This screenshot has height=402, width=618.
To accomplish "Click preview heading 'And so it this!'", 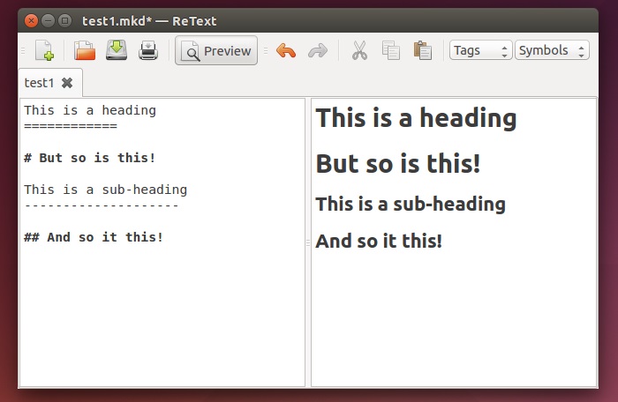I will (379, 241).
